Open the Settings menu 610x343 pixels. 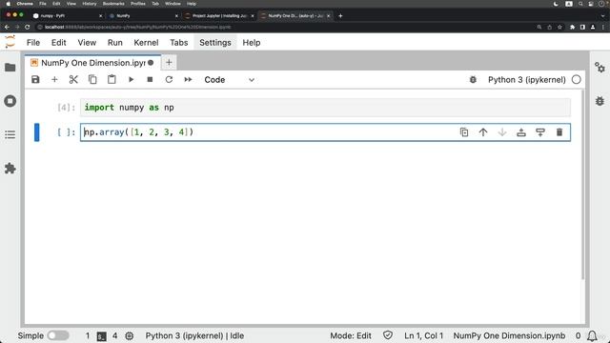[215, 43]
